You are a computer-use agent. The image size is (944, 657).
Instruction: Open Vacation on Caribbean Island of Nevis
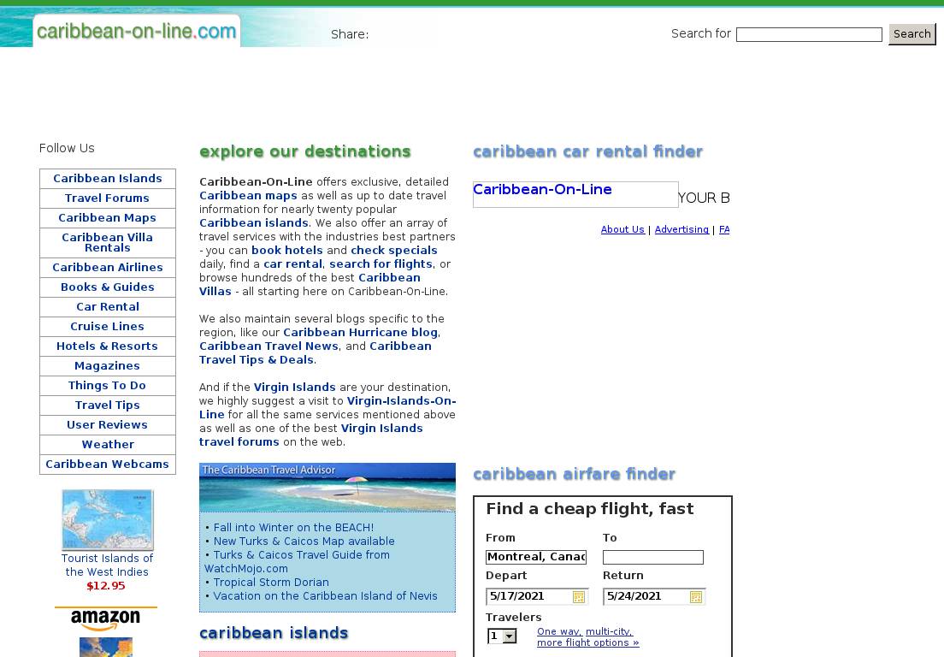click(x=325, y=596)
